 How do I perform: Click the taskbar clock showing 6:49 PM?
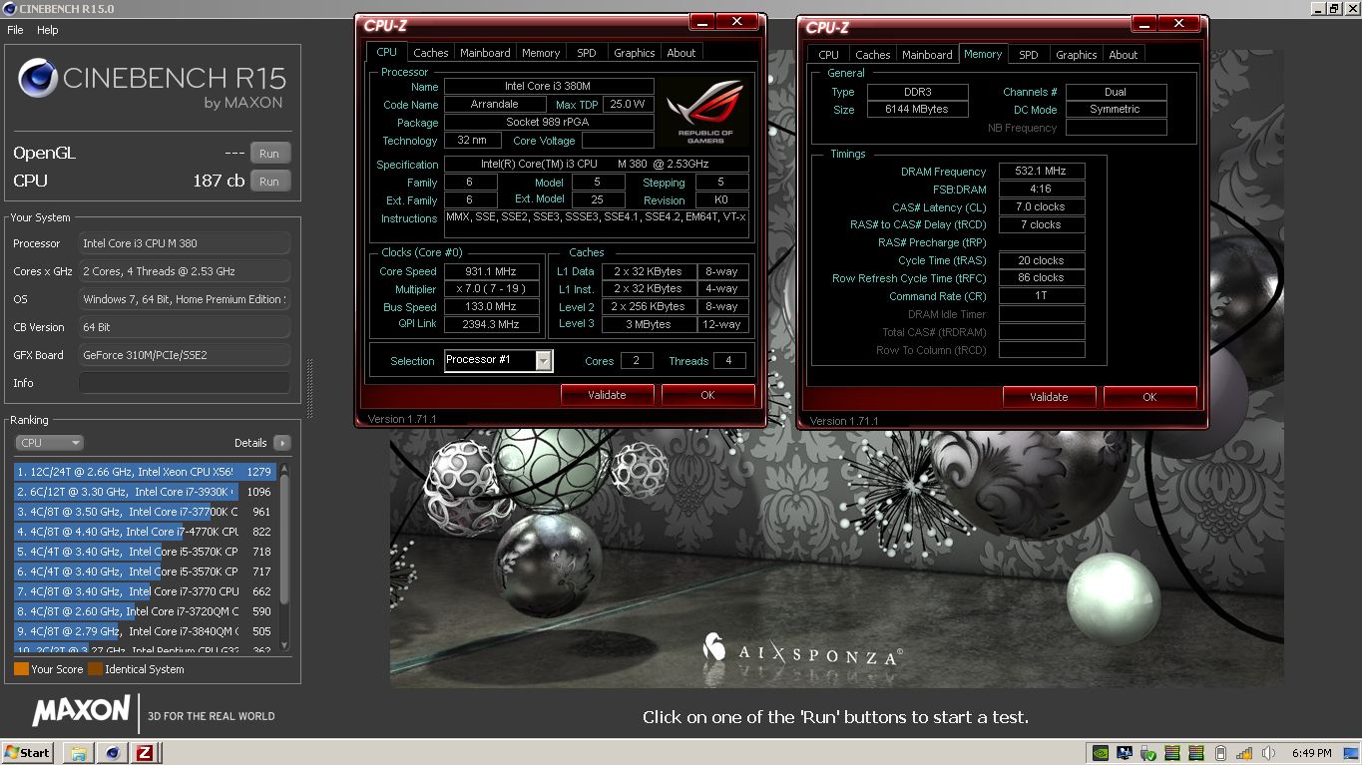click(x=1311, y=753)
